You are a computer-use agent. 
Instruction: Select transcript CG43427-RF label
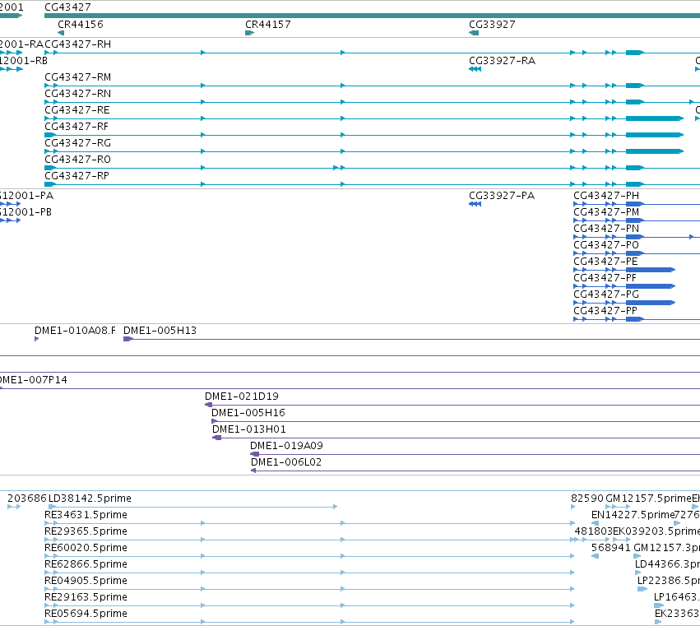pos(76,127)
